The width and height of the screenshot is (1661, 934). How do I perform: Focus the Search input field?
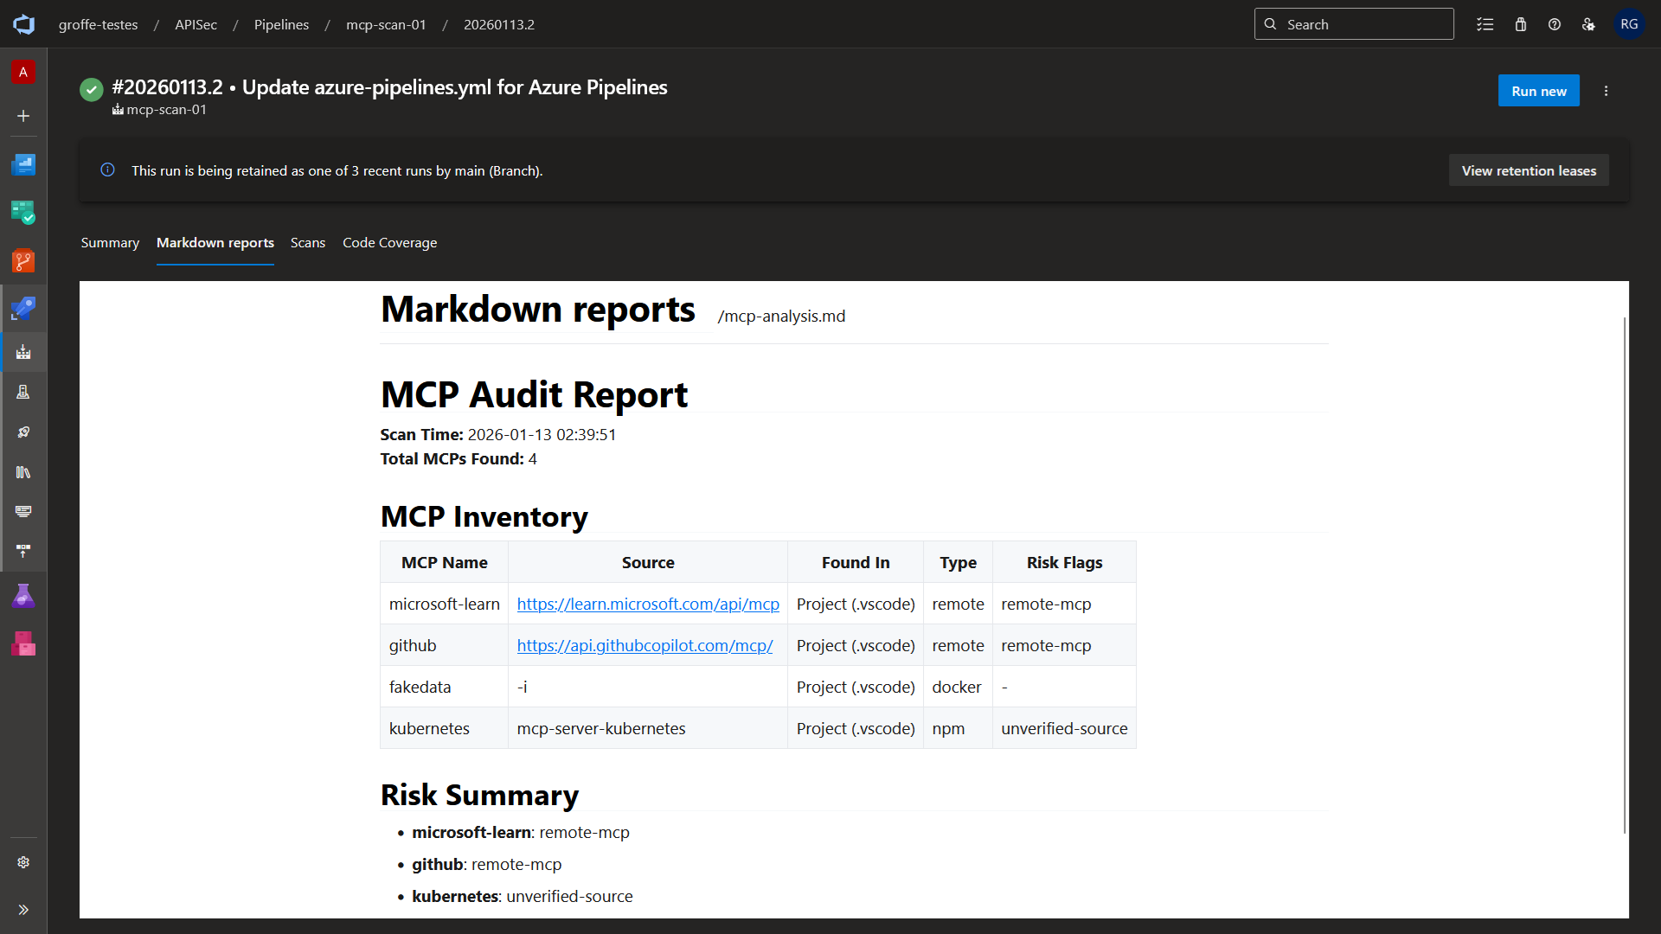tap(1354, 24)
